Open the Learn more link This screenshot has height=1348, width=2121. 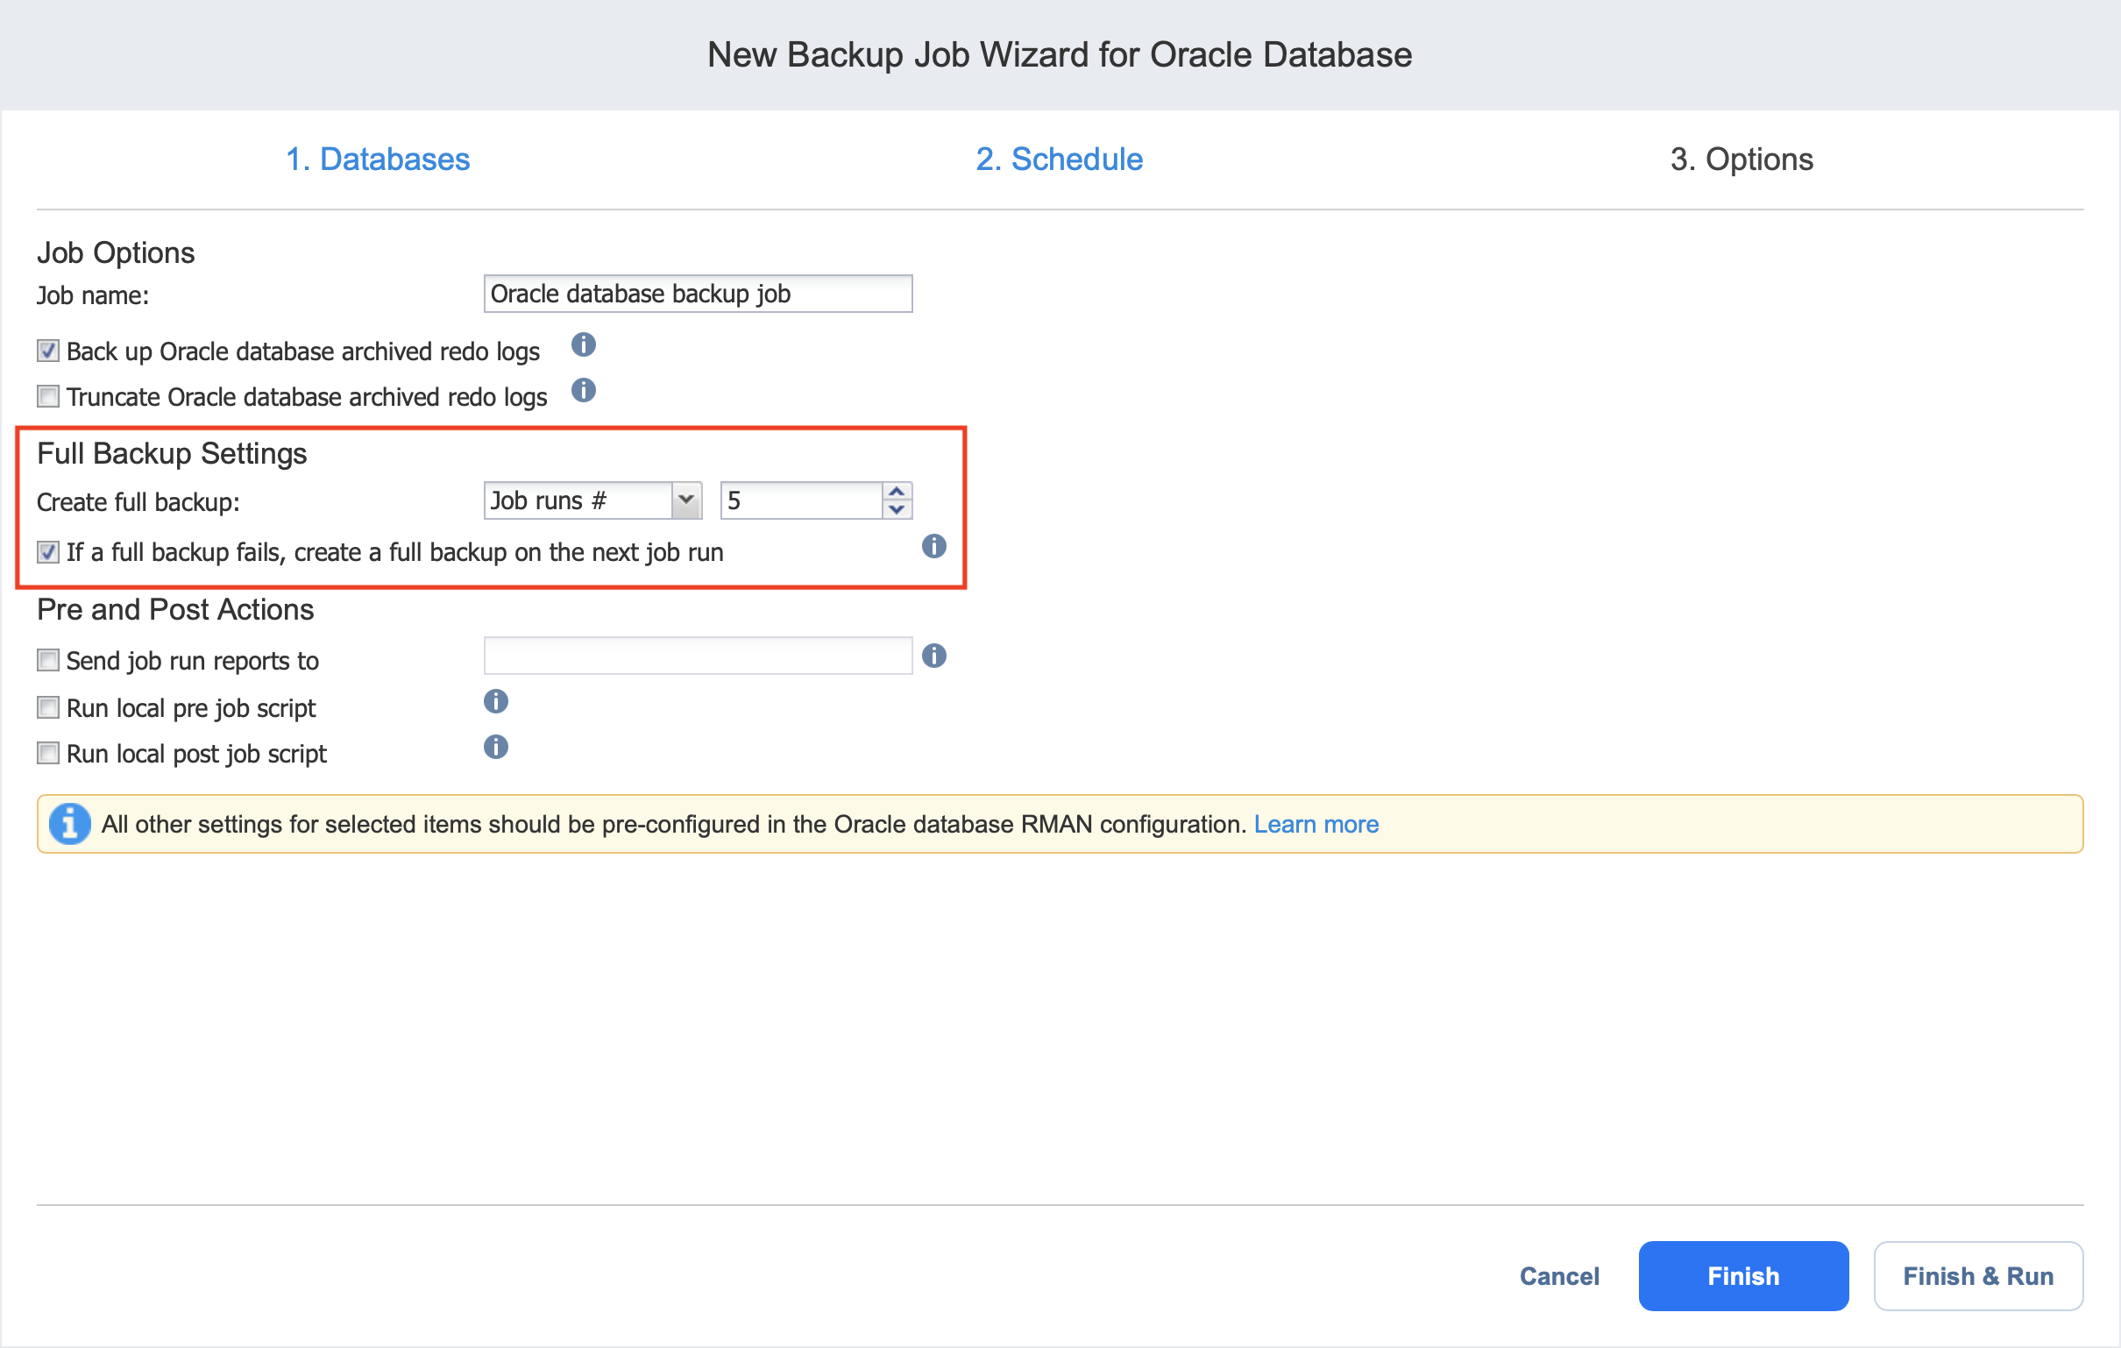[x=1316, y=824]
